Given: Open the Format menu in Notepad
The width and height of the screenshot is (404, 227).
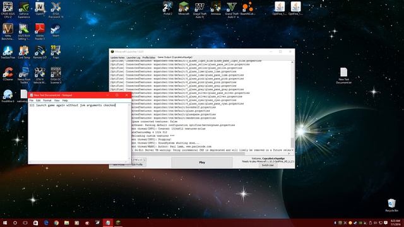Looking at the screenshot, I should point(47,100).
